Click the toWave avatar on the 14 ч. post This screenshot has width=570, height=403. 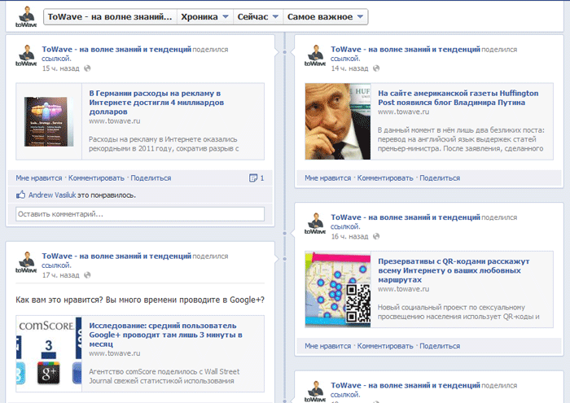[x=315, y=55]
